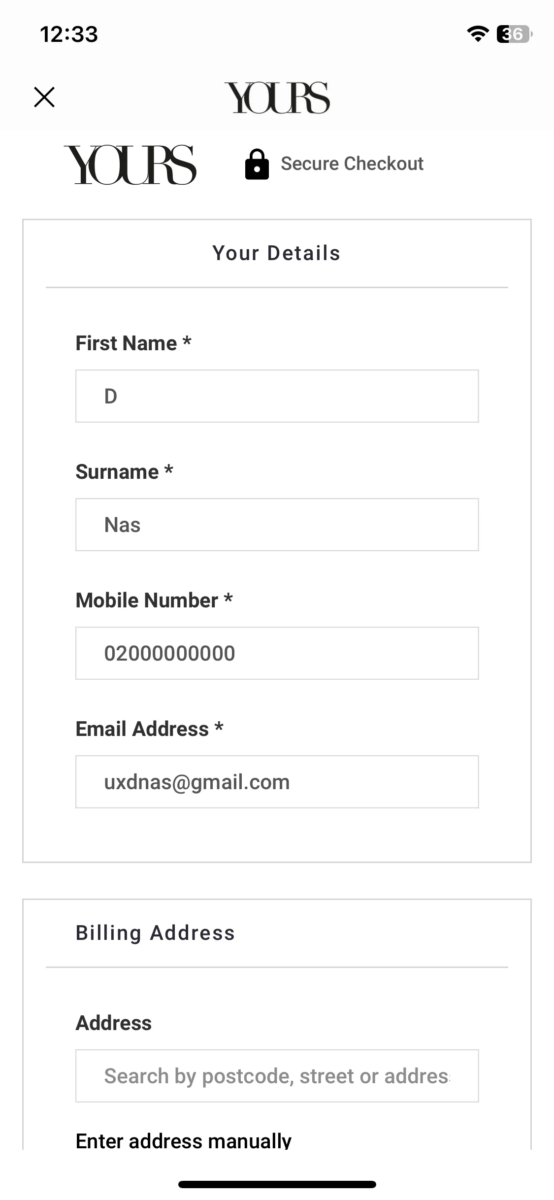Close the checkout with the X icon
The width and height of the screenshot is (554, 1200).
(44, 97)
